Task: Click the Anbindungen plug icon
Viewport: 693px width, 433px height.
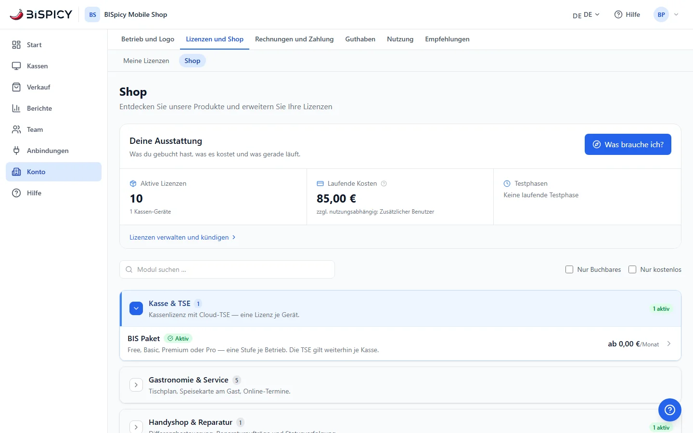Action: point(16,151)
